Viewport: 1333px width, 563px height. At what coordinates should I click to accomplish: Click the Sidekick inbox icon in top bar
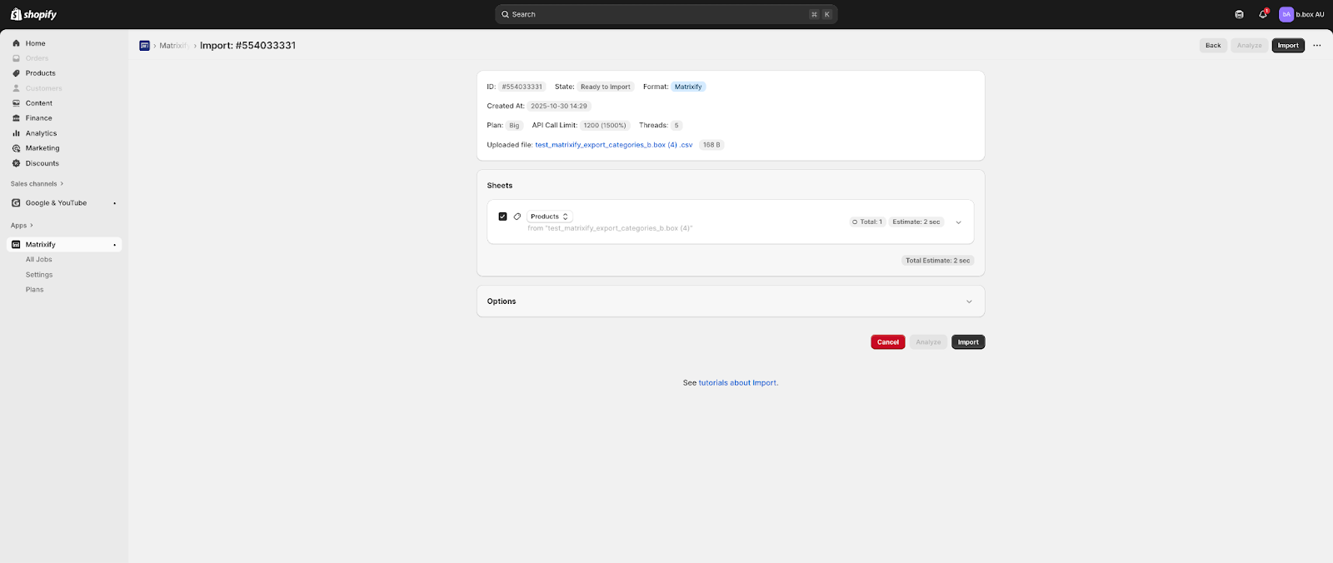(x=1240, y=14)
